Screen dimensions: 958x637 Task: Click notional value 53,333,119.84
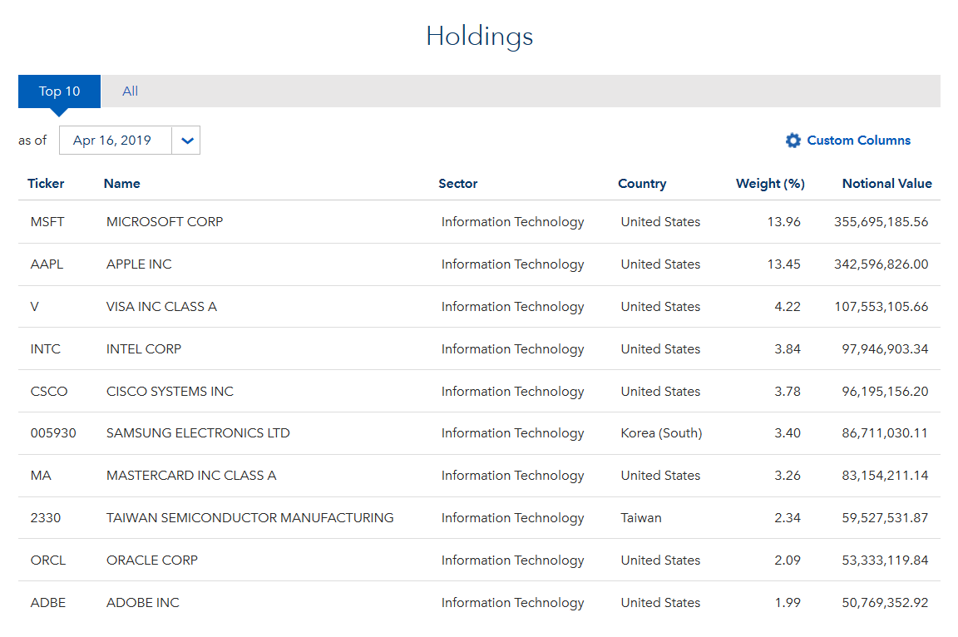point(886,560)
